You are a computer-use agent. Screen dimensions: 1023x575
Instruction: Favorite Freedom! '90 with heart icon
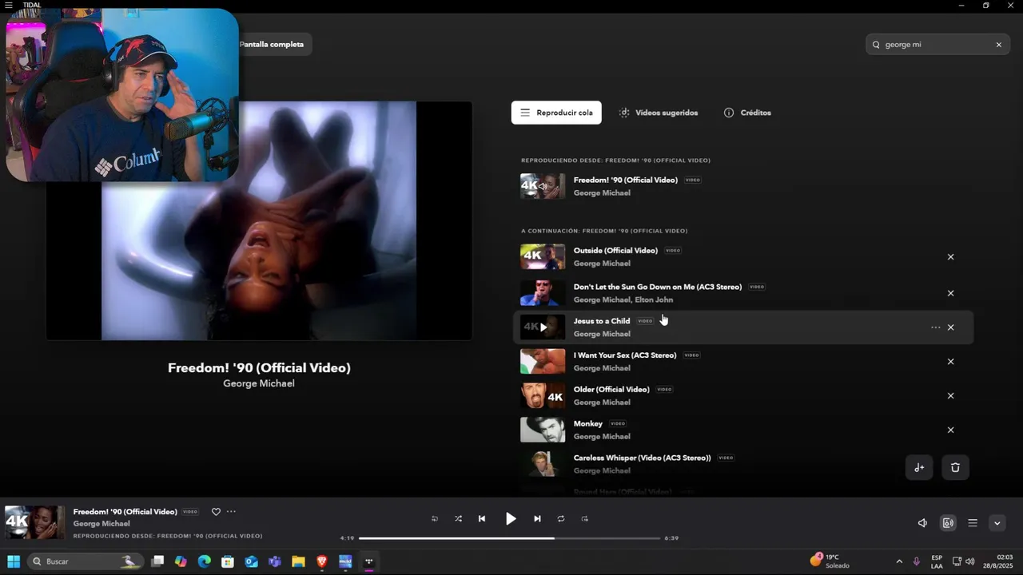tap(216, 512)
